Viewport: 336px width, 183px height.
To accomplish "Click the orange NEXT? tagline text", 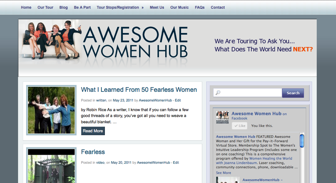I will [x=303, y=49].
